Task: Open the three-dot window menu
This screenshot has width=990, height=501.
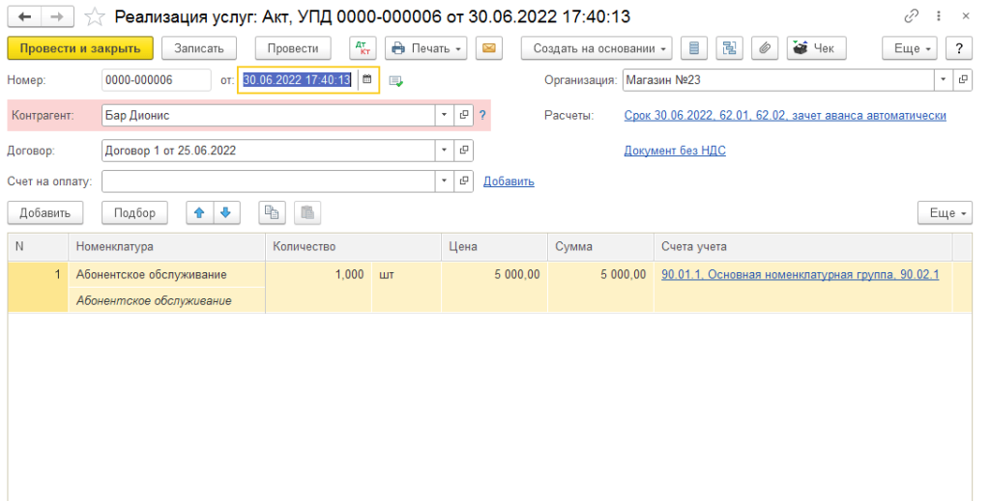Action: 940,16
